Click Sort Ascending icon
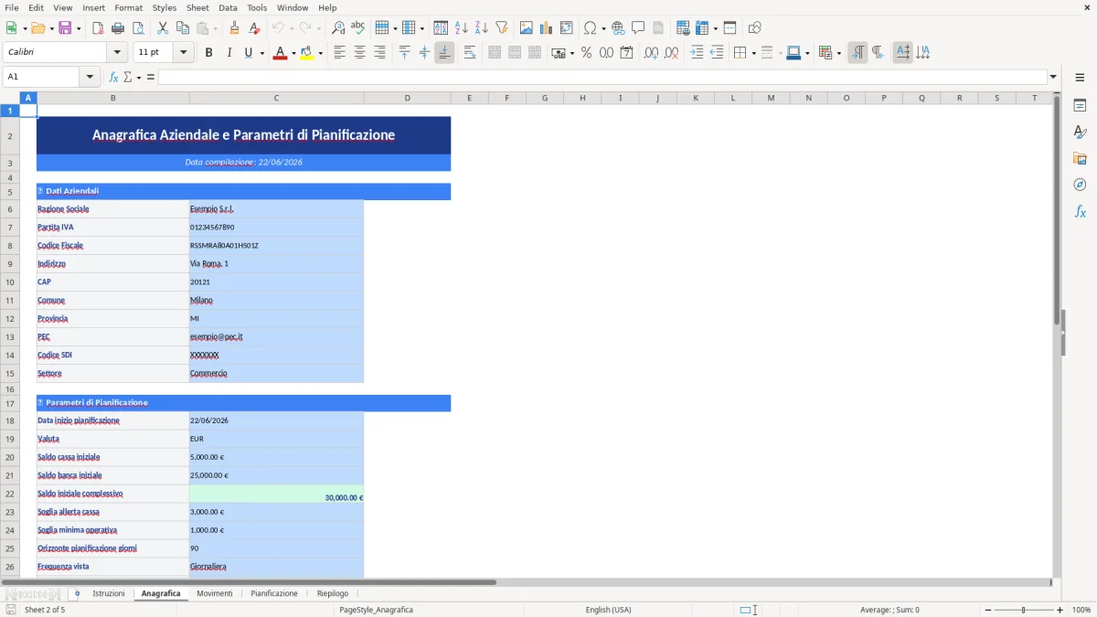 [462, 28]
